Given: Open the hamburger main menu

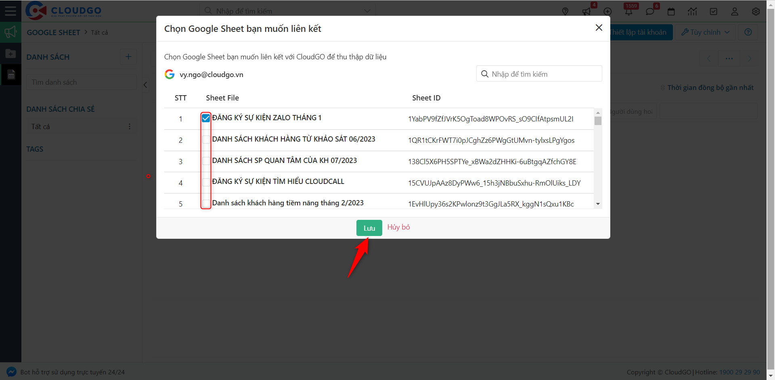Looking at the screenshot, I should 10,11.
